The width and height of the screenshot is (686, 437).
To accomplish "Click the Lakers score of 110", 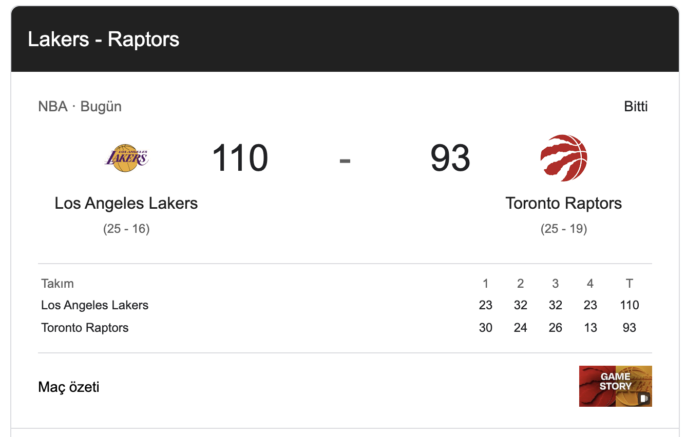I will point(240,158).
